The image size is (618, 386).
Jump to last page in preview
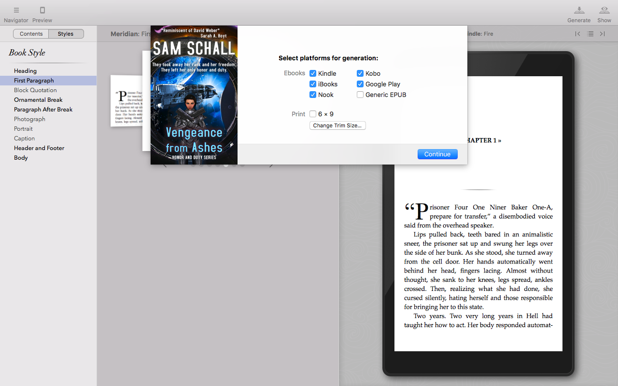coord(602,34)
